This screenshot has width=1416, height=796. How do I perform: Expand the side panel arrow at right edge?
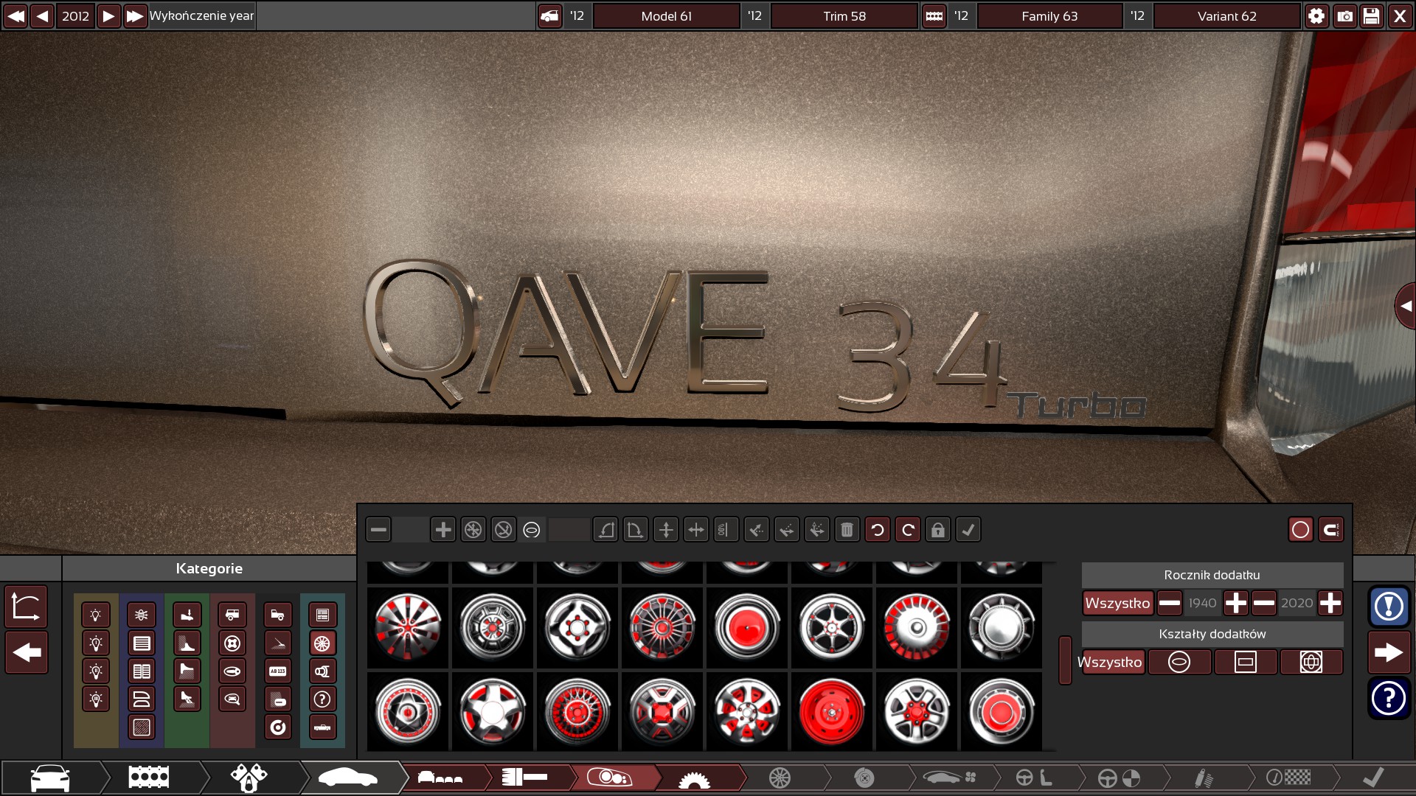[x=1406, y=306]
